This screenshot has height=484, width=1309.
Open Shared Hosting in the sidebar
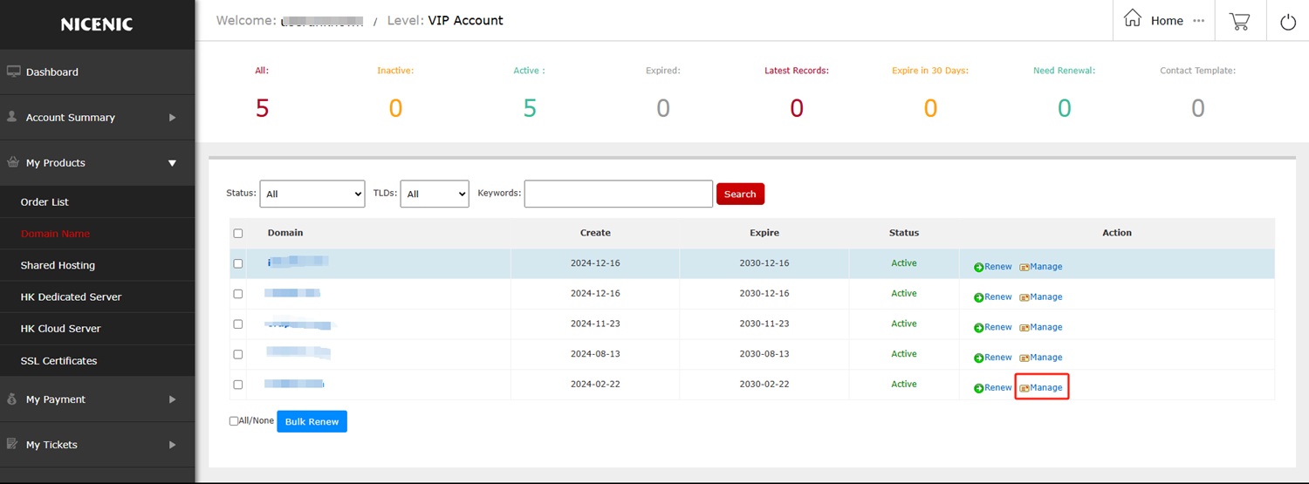[58, 265]
